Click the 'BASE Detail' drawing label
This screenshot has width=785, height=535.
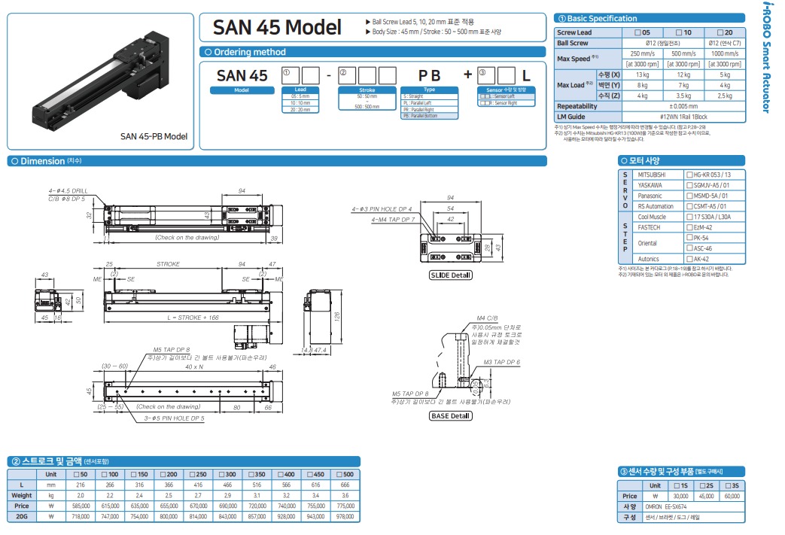point(451,416)
